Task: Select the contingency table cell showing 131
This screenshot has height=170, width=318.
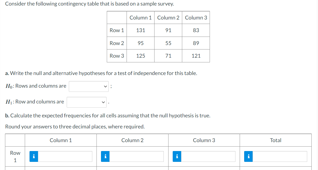Action: (x=140, y=30)
